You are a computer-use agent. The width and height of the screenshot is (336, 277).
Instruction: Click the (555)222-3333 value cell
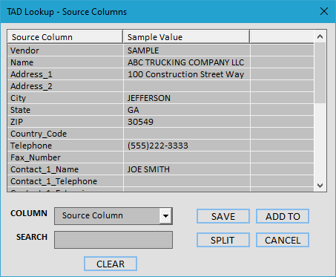click(x=187, y=146)
